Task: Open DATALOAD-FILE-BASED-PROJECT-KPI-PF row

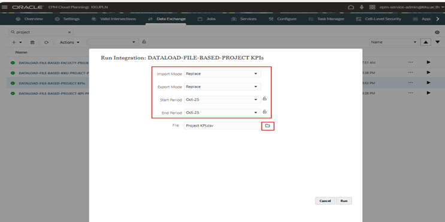Action: pos(54,93)
